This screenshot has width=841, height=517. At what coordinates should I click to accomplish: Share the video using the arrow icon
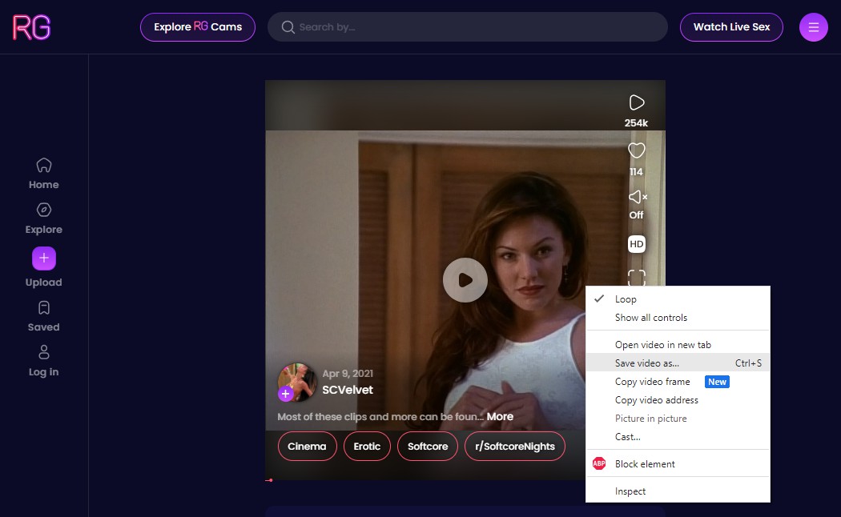(636, 102)
